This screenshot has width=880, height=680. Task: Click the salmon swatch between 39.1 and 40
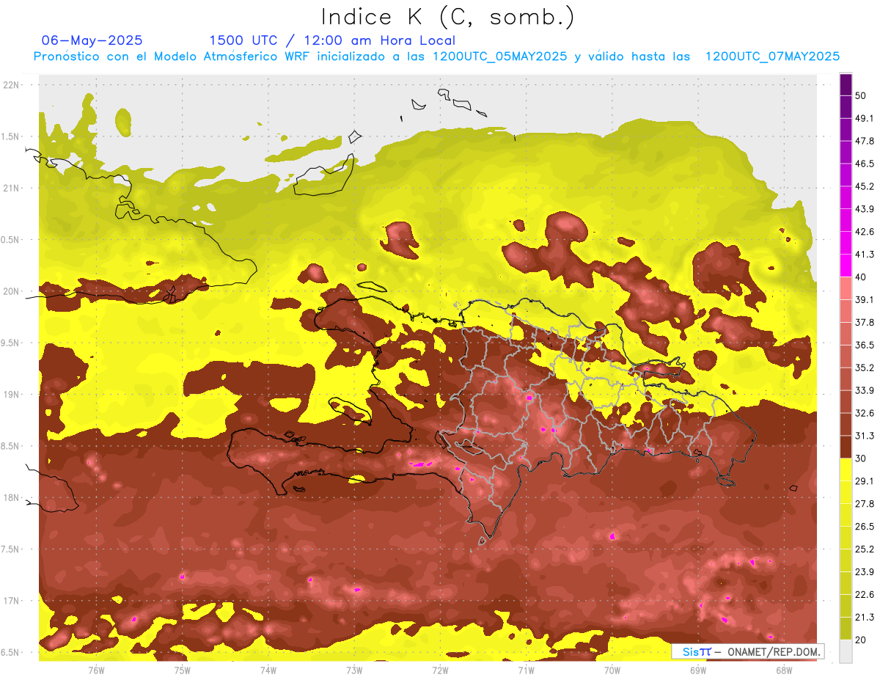pos(846,288)
